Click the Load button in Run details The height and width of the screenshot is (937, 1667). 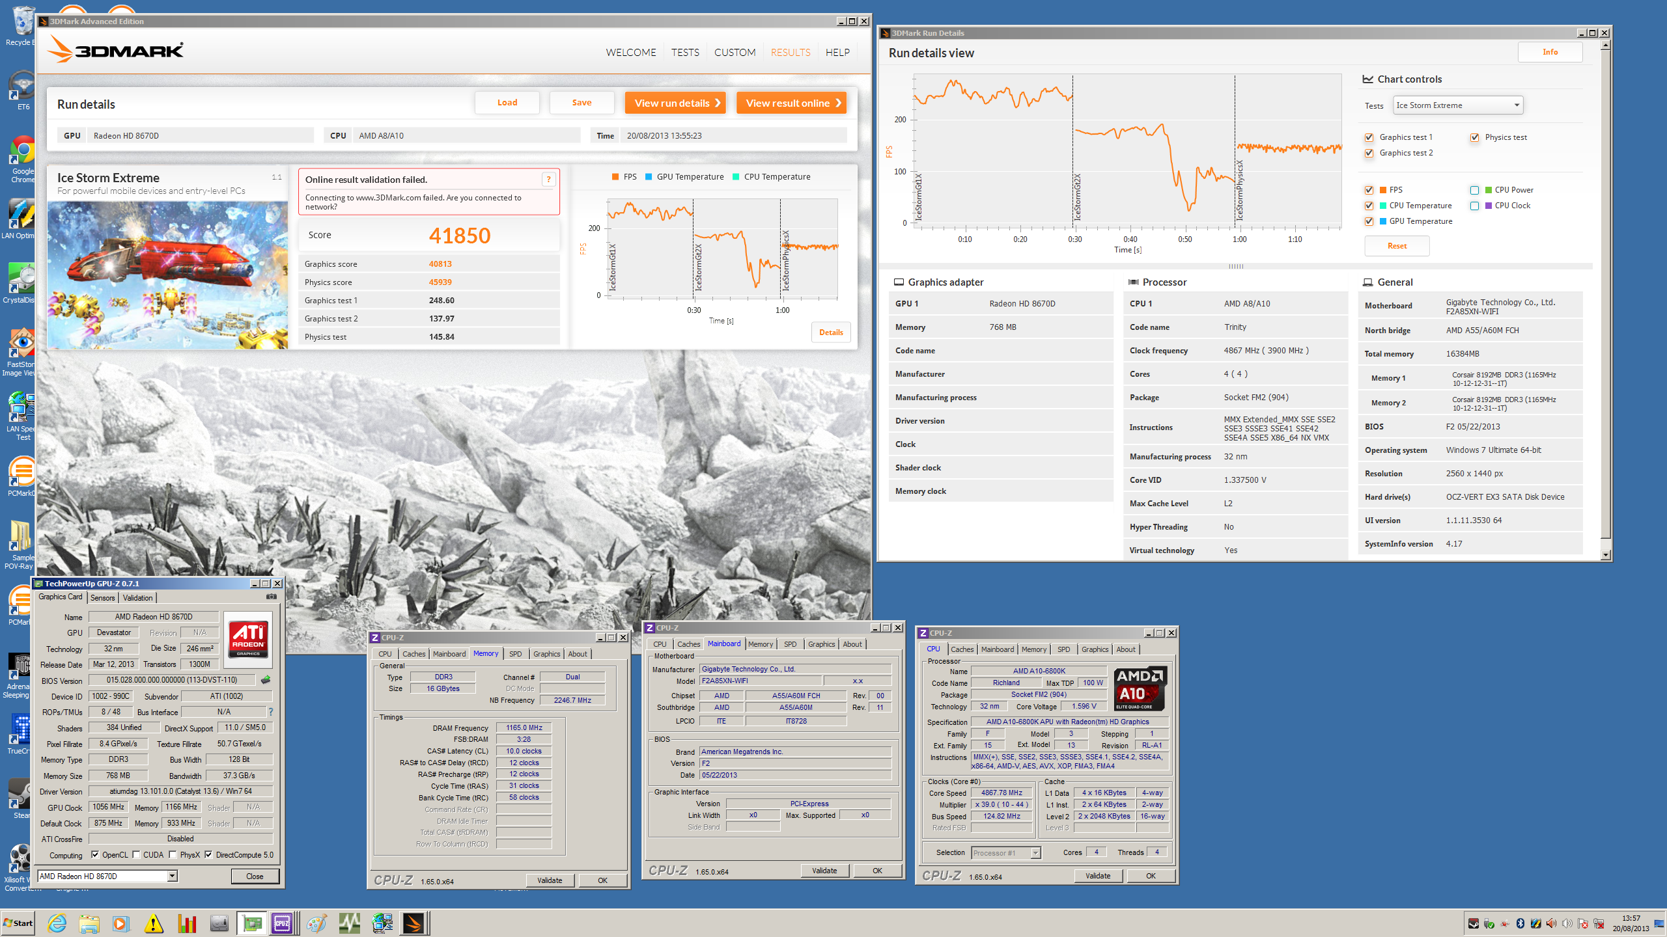coord(507,103)
